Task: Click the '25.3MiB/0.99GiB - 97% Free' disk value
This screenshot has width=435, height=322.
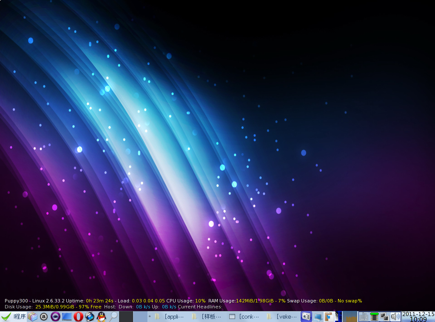Action: pyautogui.click(x=68, y=307)
